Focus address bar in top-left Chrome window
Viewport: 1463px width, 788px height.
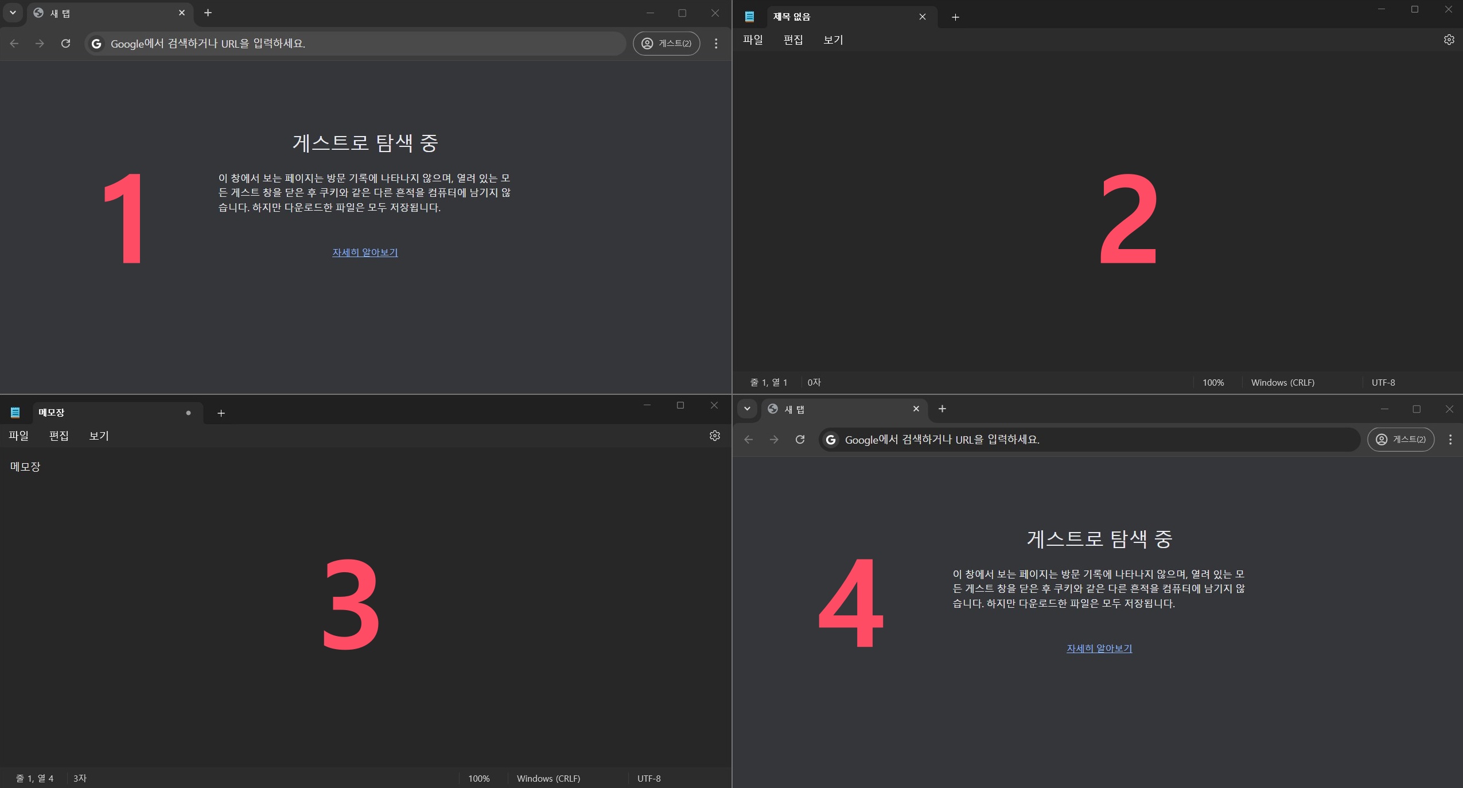pyautogui.click(x=356, y=44)
